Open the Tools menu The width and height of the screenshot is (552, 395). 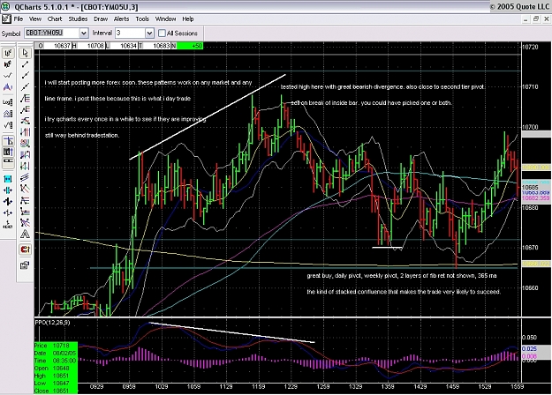tap(142, 19)
